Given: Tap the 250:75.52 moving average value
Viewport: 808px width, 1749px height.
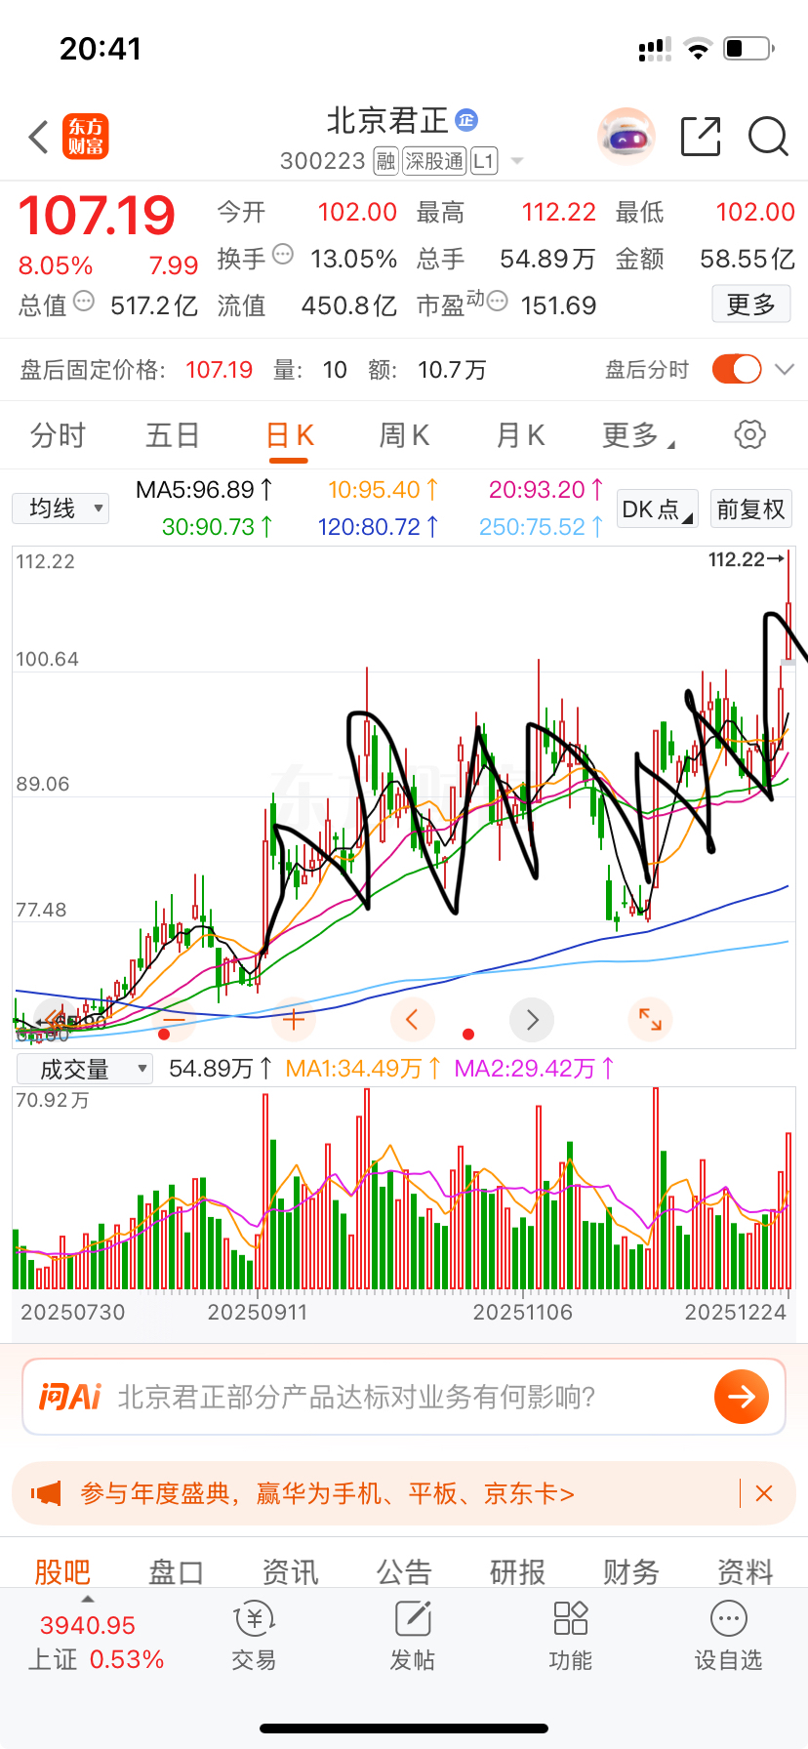Looking at the screenshot, I should [x=542, y=527].
